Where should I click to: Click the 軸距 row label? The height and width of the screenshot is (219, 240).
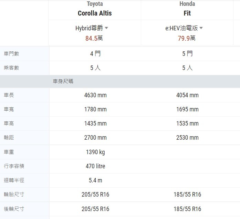(9, 138)
